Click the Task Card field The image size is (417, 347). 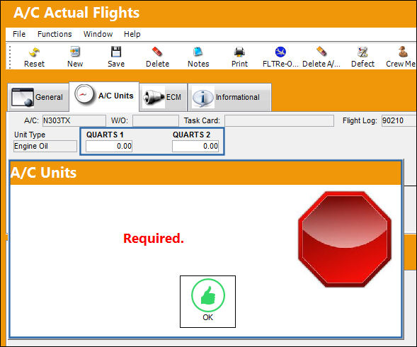[279, 120]
